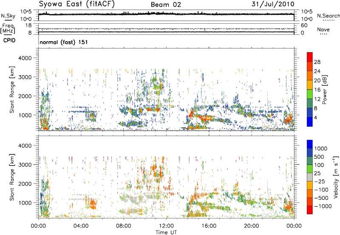The image size is (340, 235).
Task: Click the date '31/Jul/2010'
Action: [x=273, y=4]
